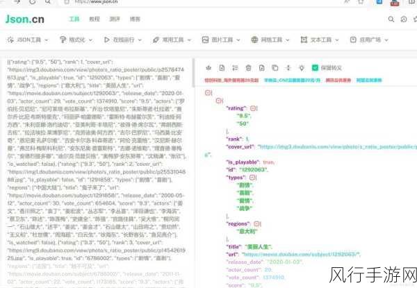Click the raw JSON text input area

[97, 173]
